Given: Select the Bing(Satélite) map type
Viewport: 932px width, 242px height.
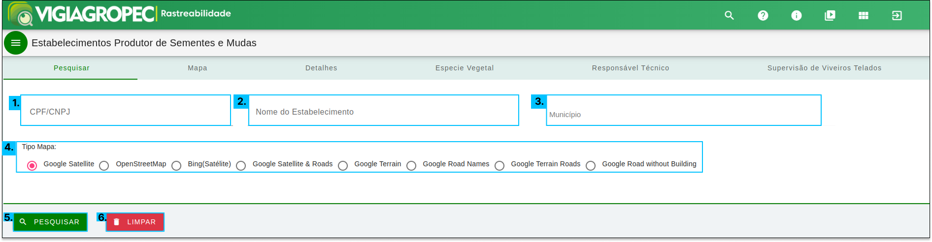Looking at the screenshot, I should tap(176, 166).
